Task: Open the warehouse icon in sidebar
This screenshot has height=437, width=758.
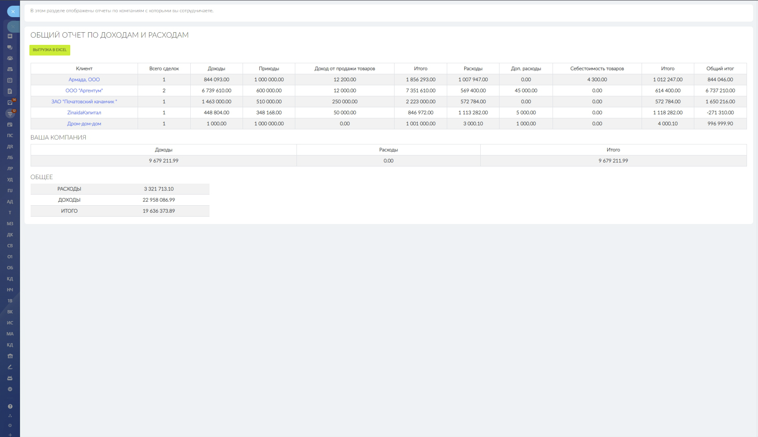Action: point(10,356)
